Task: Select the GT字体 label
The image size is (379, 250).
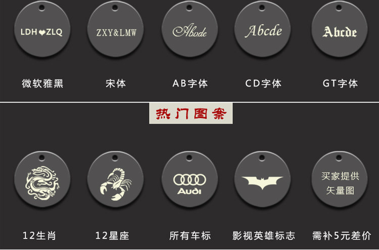Action: 340,83
